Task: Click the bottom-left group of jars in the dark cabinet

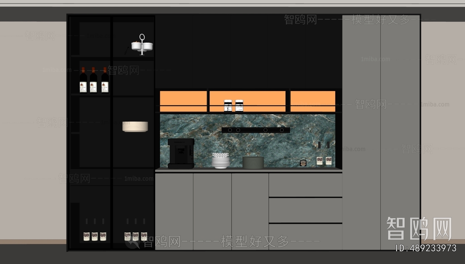Action: click(x=95, y=236)
